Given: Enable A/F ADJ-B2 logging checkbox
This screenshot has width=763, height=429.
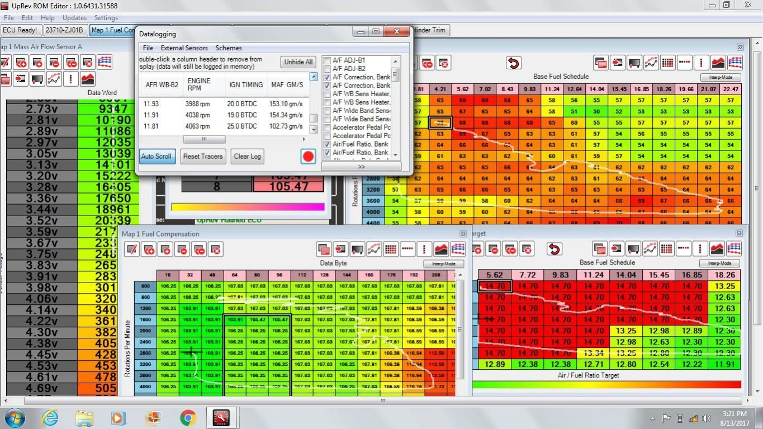Looking at the screenshot, I should [x=327, y=69].
